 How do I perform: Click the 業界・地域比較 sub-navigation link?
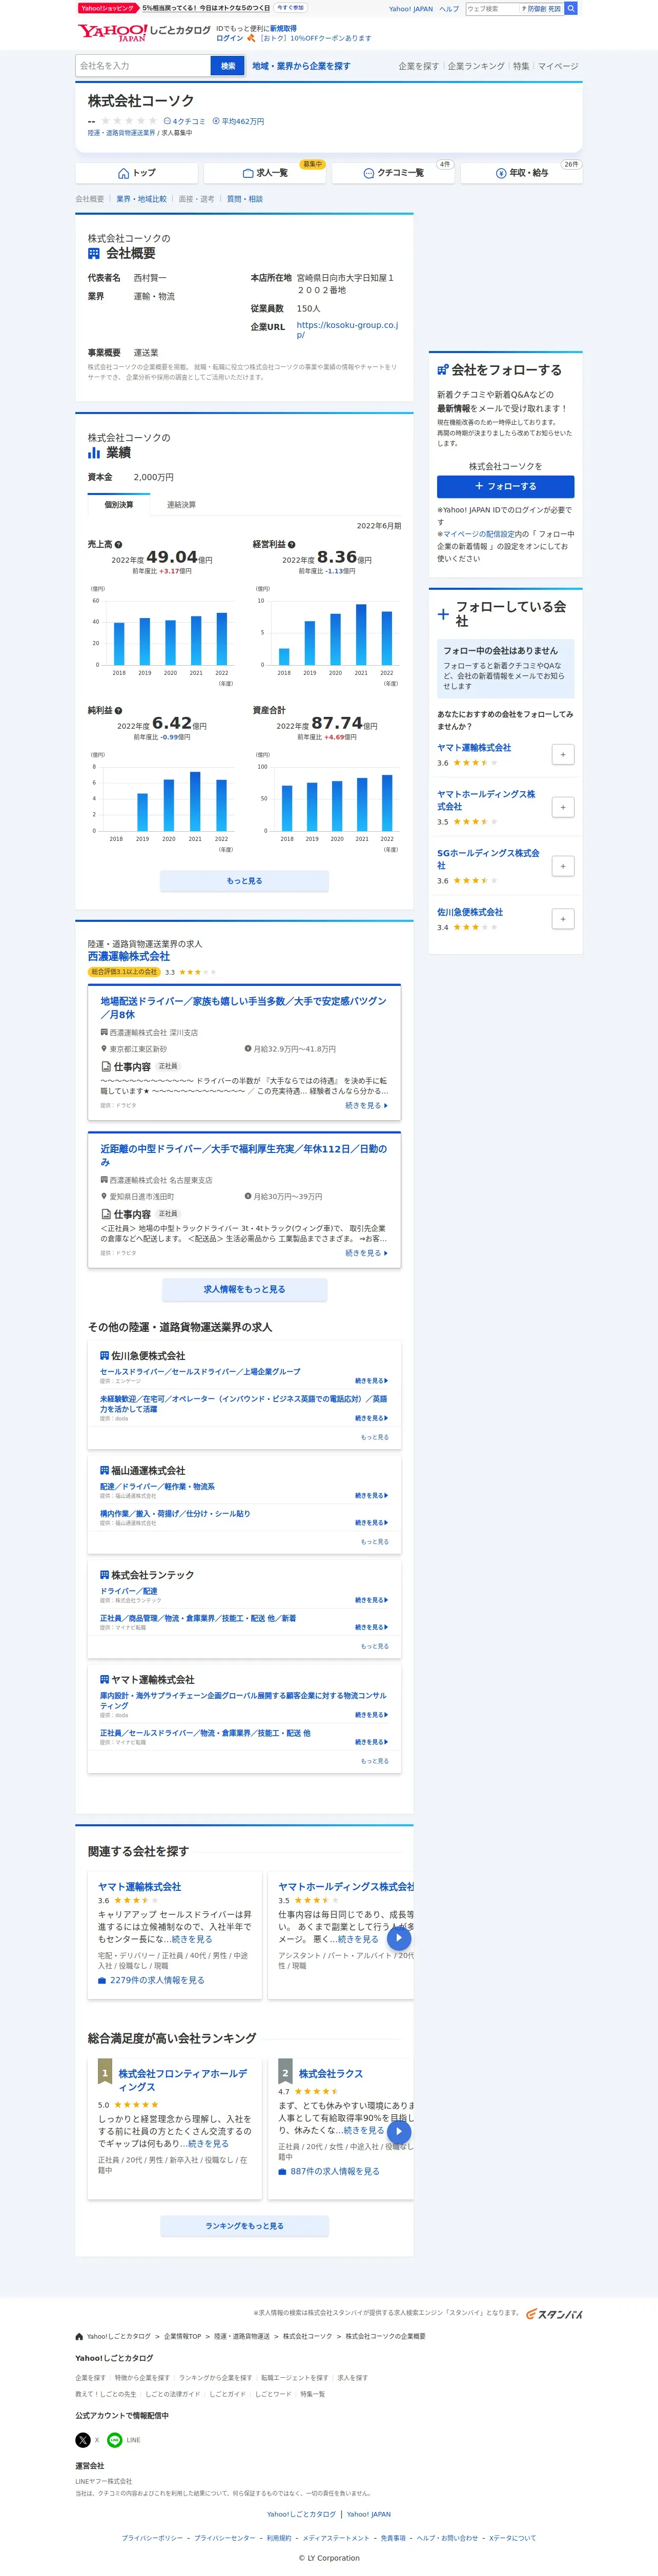tap(141, 199)
